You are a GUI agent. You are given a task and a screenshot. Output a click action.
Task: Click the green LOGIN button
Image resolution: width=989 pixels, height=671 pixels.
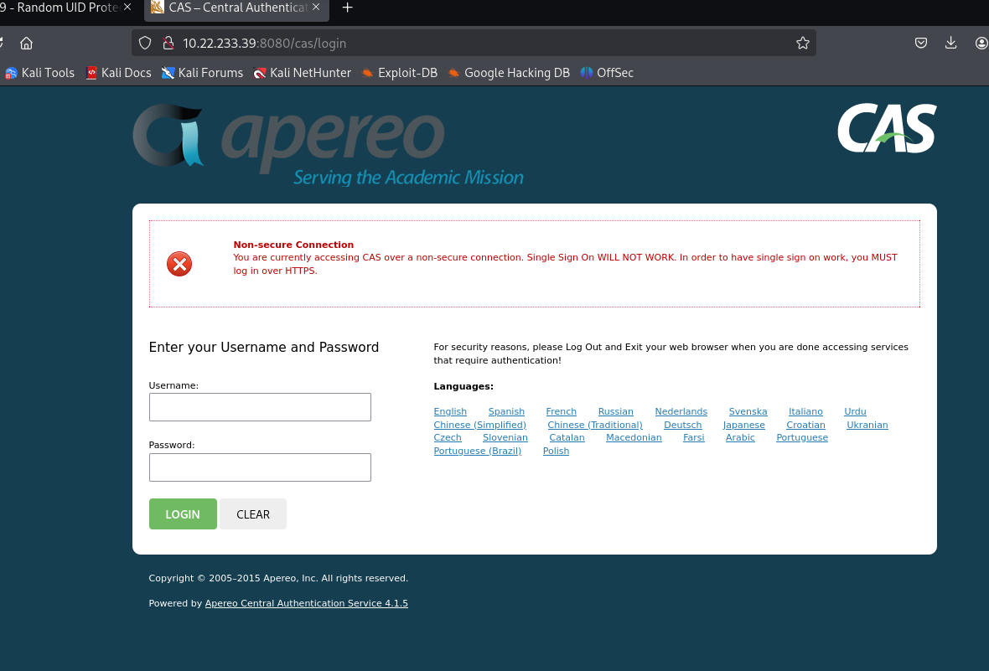(183, 514)
